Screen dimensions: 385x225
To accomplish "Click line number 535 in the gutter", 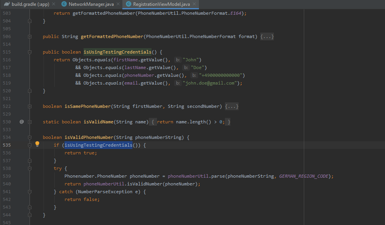I will tap(7, 145).
